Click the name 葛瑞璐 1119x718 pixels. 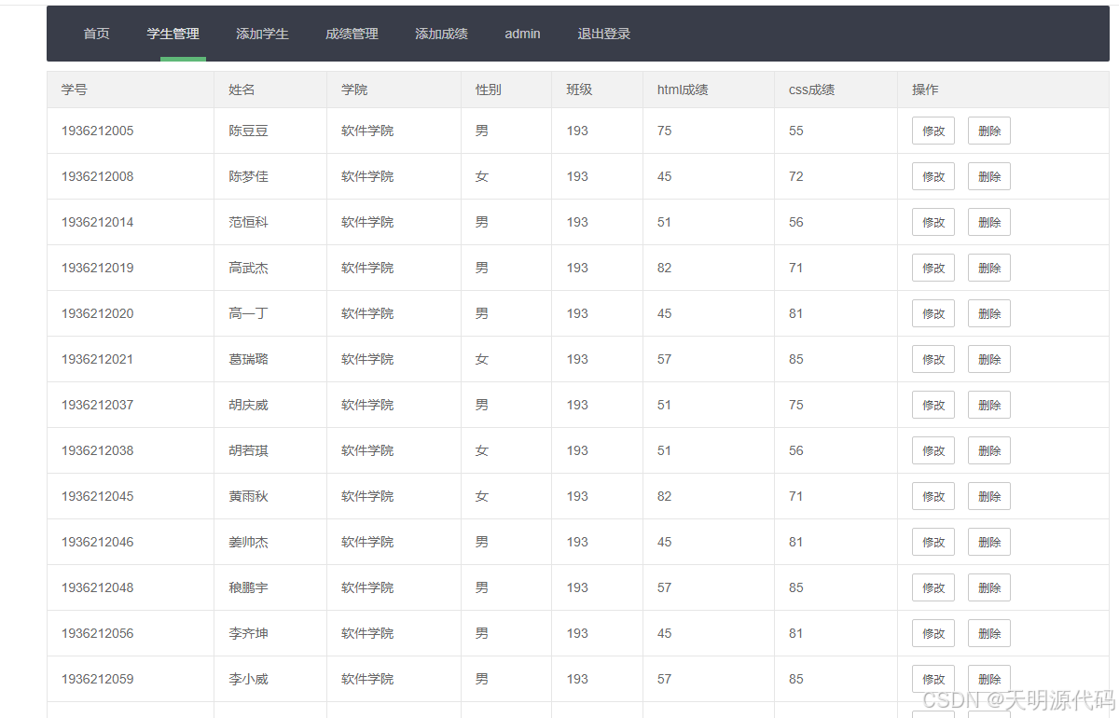point(249,359)
